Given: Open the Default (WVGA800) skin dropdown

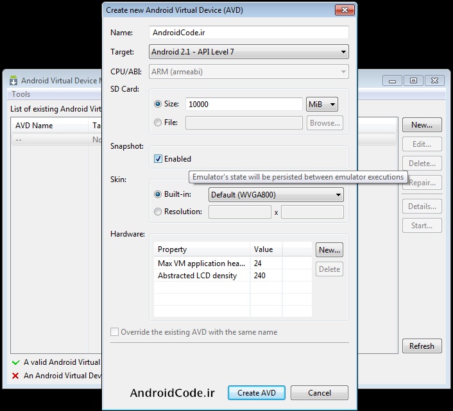Looking at the screenshot, I should 276,194.
